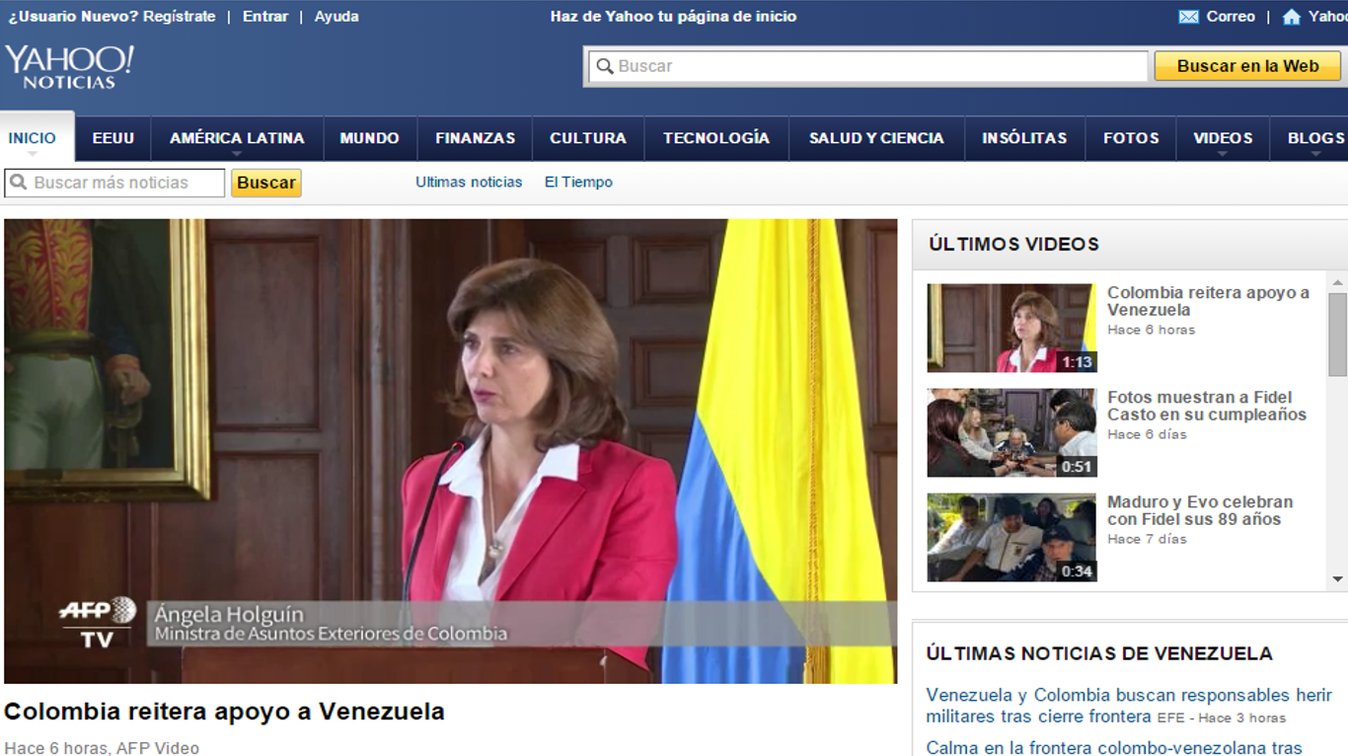The height and width of the screenshot is (756, 1348).
Task: Open the FOTOS section
Action: tap(1131, 138)
